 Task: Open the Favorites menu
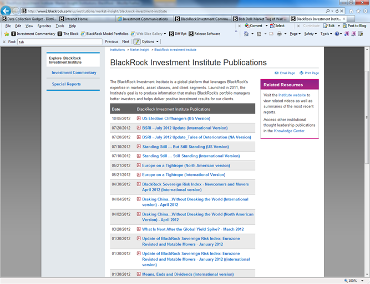click(44, 26)
